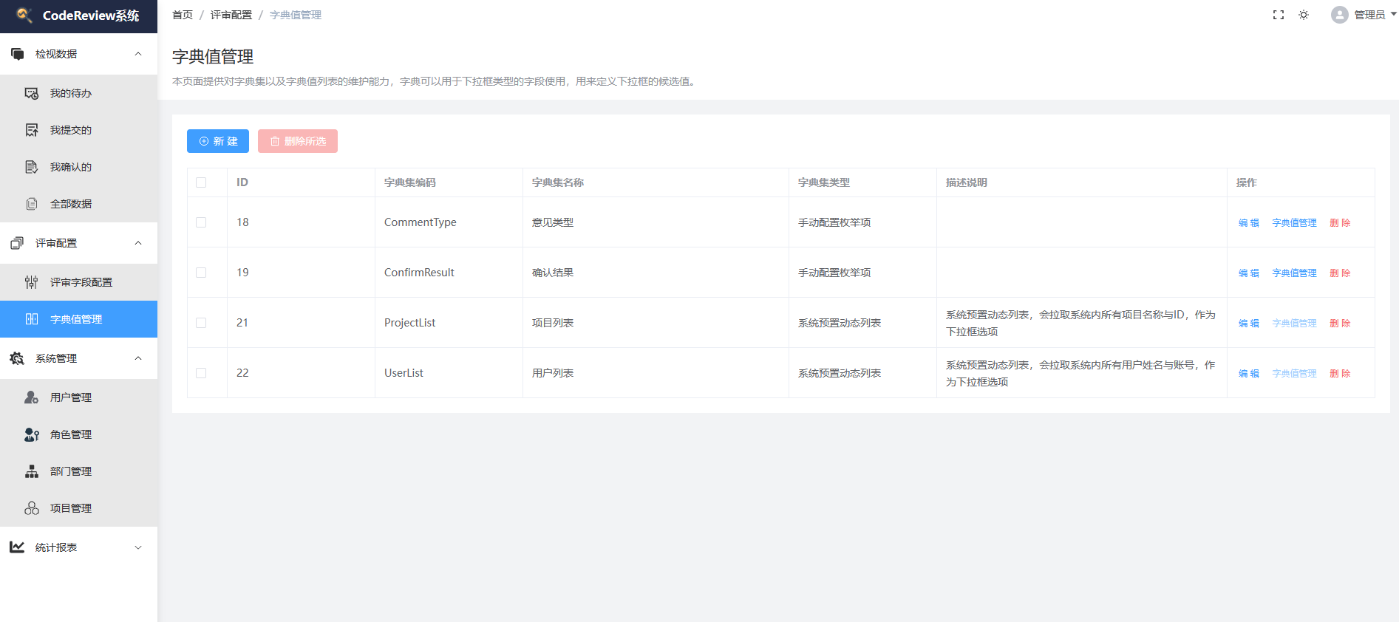Select the checkbox for UserList row
The width and height of the screenshot is (1399, 622).
coord(201,373)
